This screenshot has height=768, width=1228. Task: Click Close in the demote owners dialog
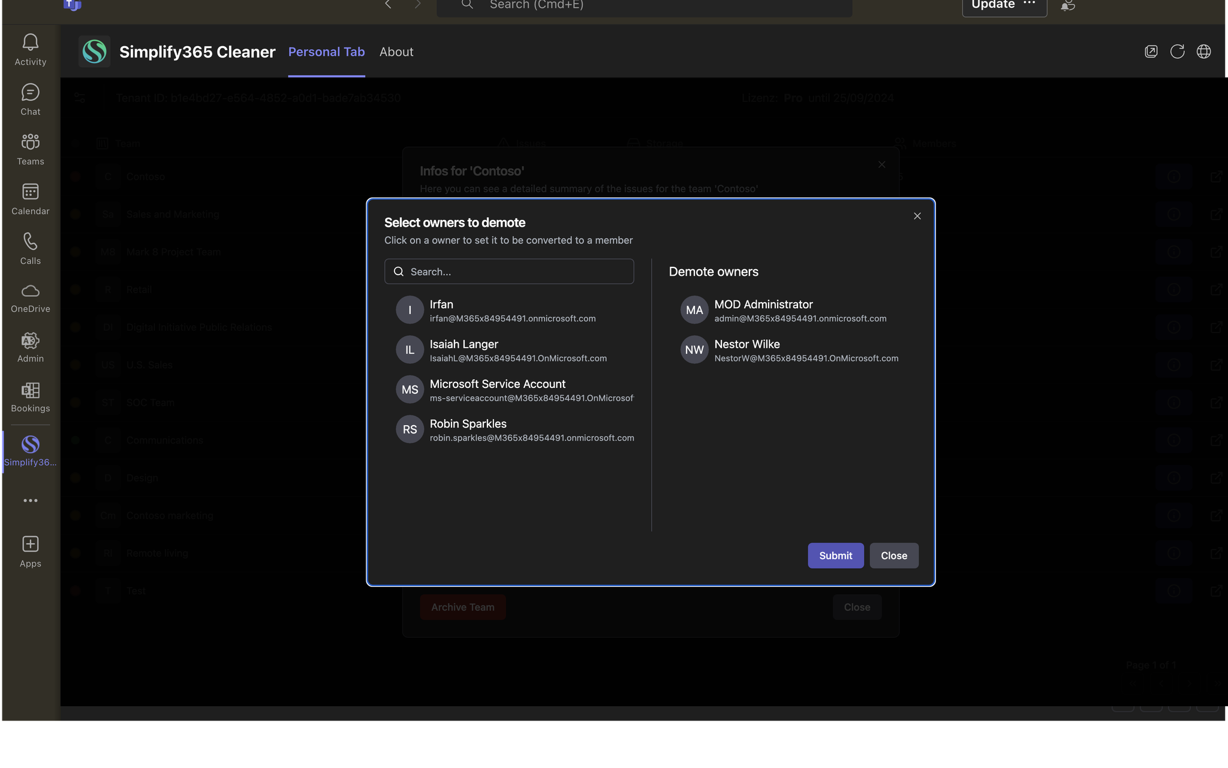(x=894, y=556)
